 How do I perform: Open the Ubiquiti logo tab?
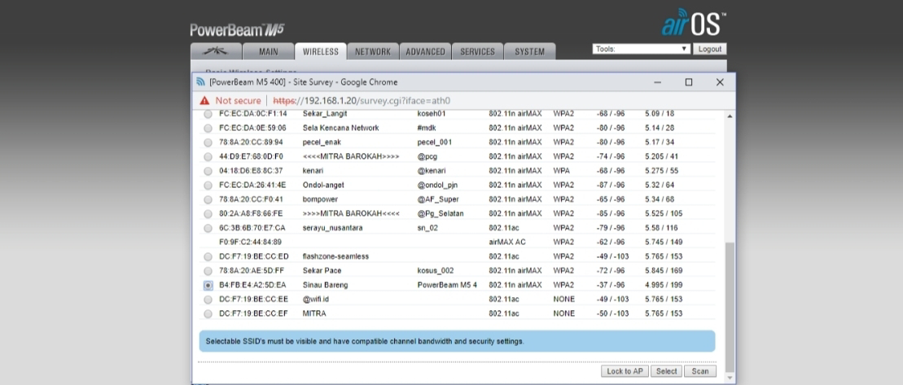click(x=216, y=51)
